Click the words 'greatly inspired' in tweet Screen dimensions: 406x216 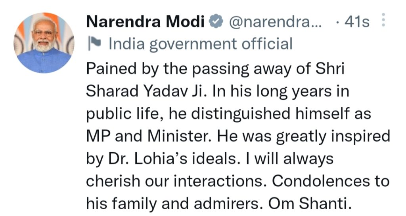tap(332, 136)
